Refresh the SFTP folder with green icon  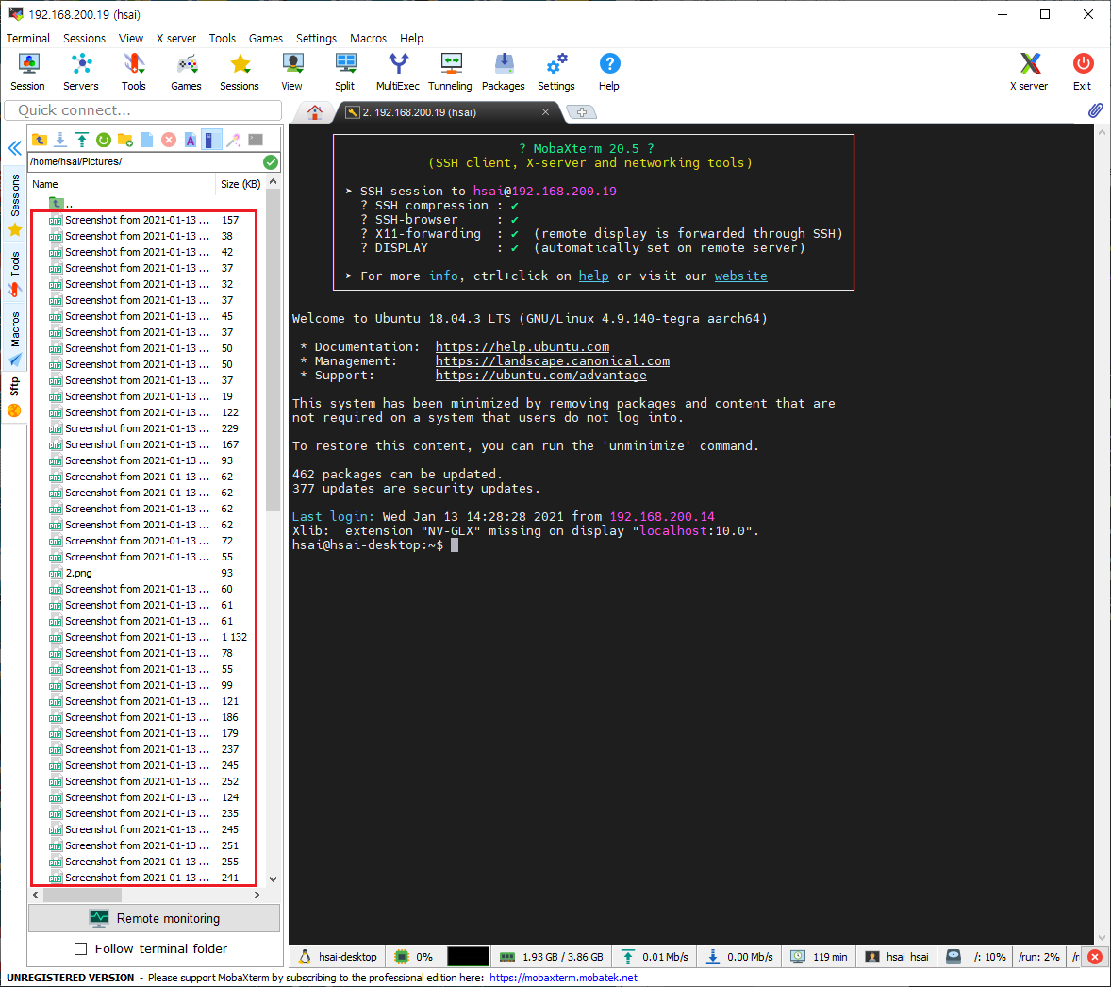[104, 140]
